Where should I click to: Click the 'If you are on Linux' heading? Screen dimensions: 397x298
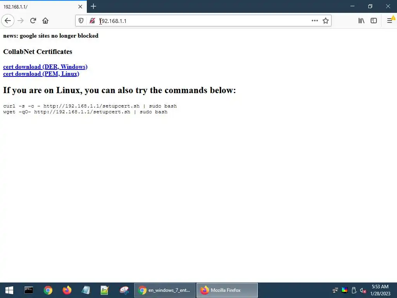click(119, 90)
